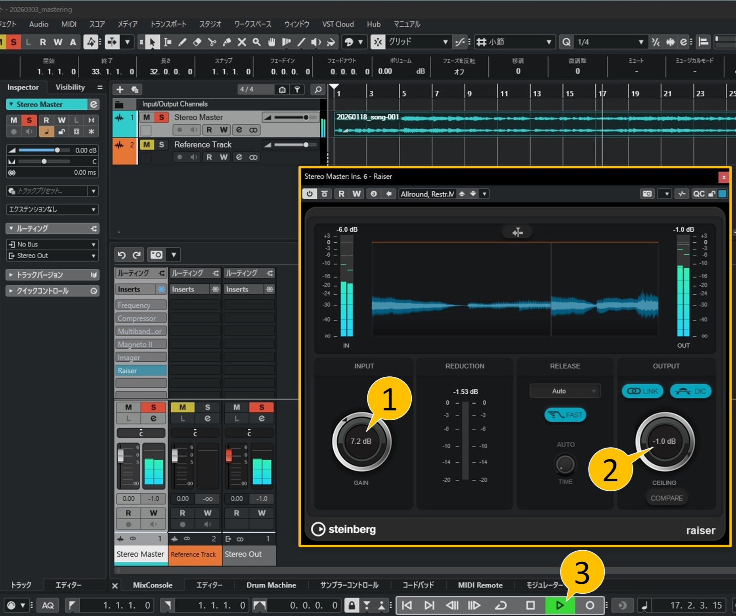Switch to the Visibility tab

70,87
